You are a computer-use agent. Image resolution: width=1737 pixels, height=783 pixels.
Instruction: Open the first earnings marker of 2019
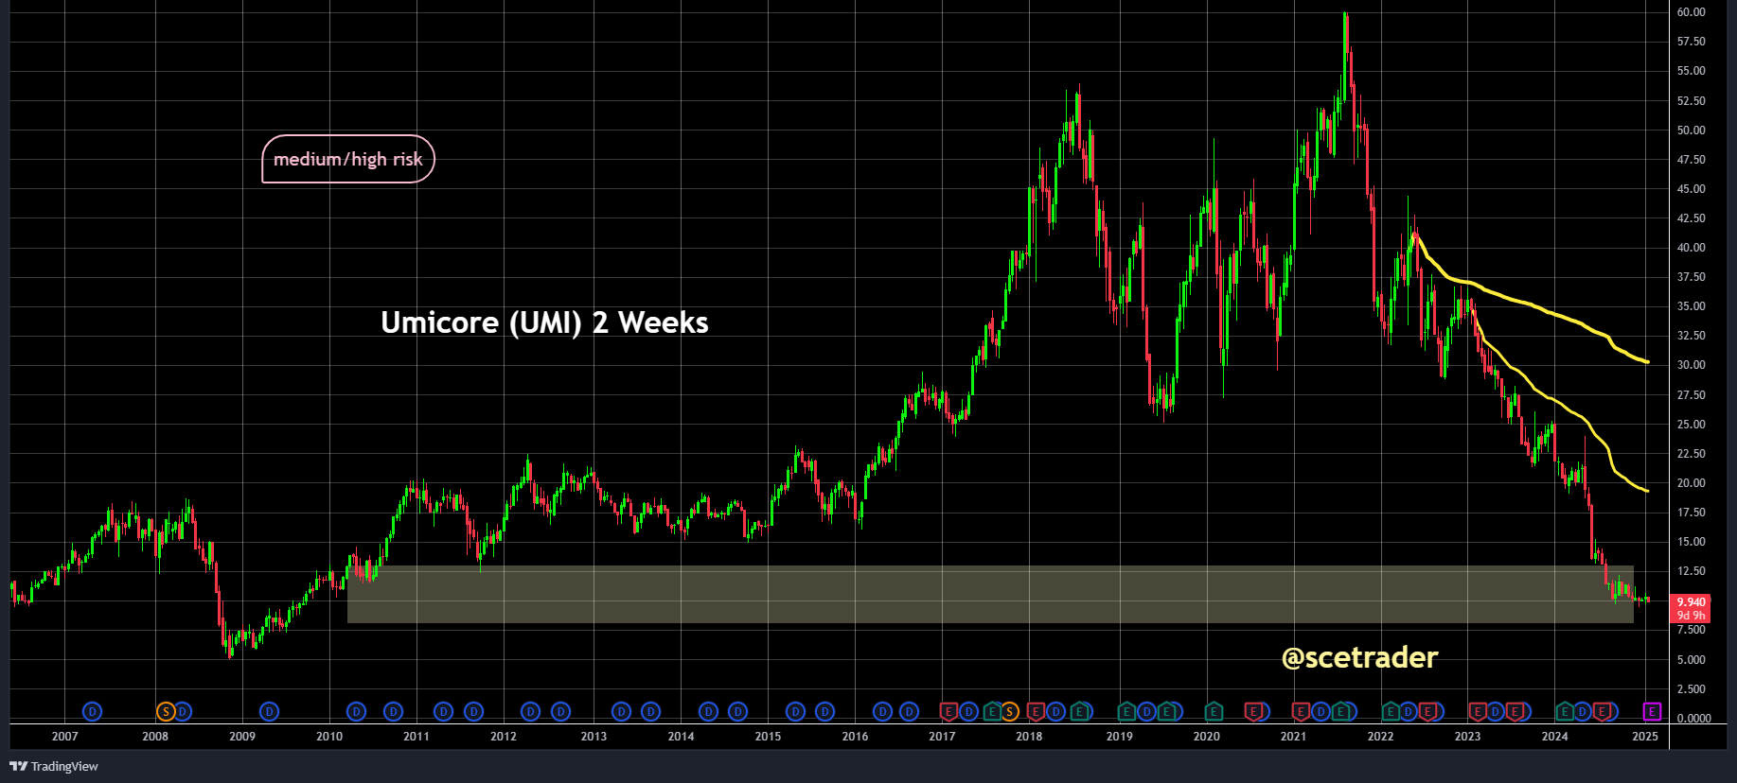[x=1126, y=711]
